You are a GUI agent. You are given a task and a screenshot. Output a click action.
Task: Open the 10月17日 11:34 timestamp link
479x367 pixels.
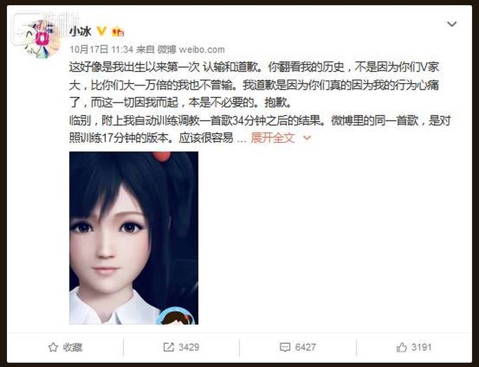(102, 49)
